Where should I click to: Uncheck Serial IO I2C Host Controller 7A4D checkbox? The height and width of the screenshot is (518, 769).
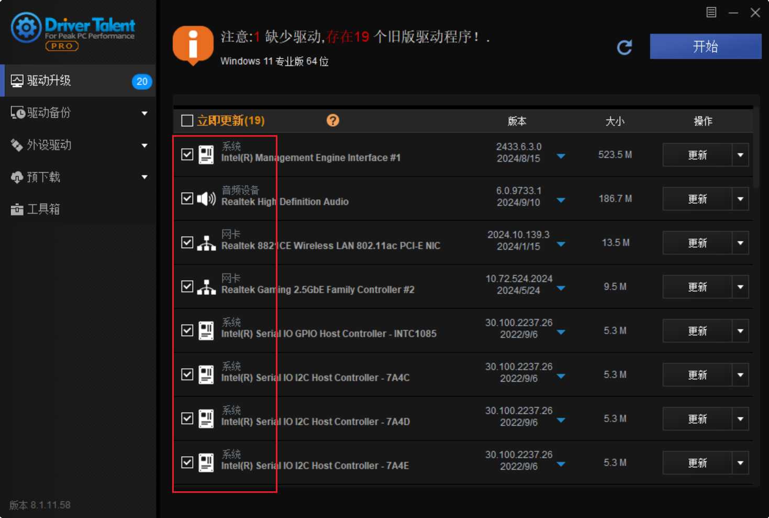pyautogui.click(x=187, y=418)
